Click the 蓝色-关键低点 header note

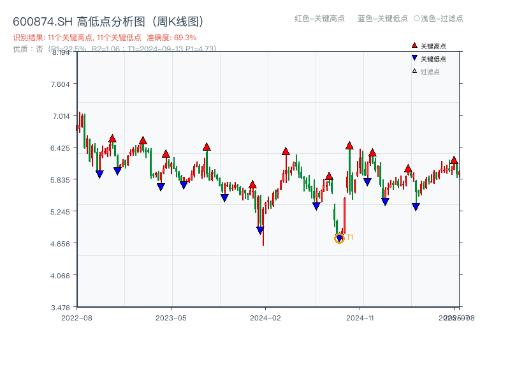382,19
